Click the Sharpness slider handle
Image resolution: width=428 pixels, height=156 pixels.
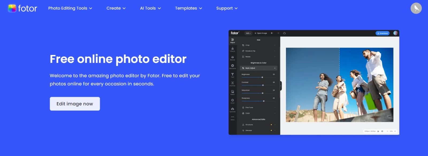click(264, 101)
